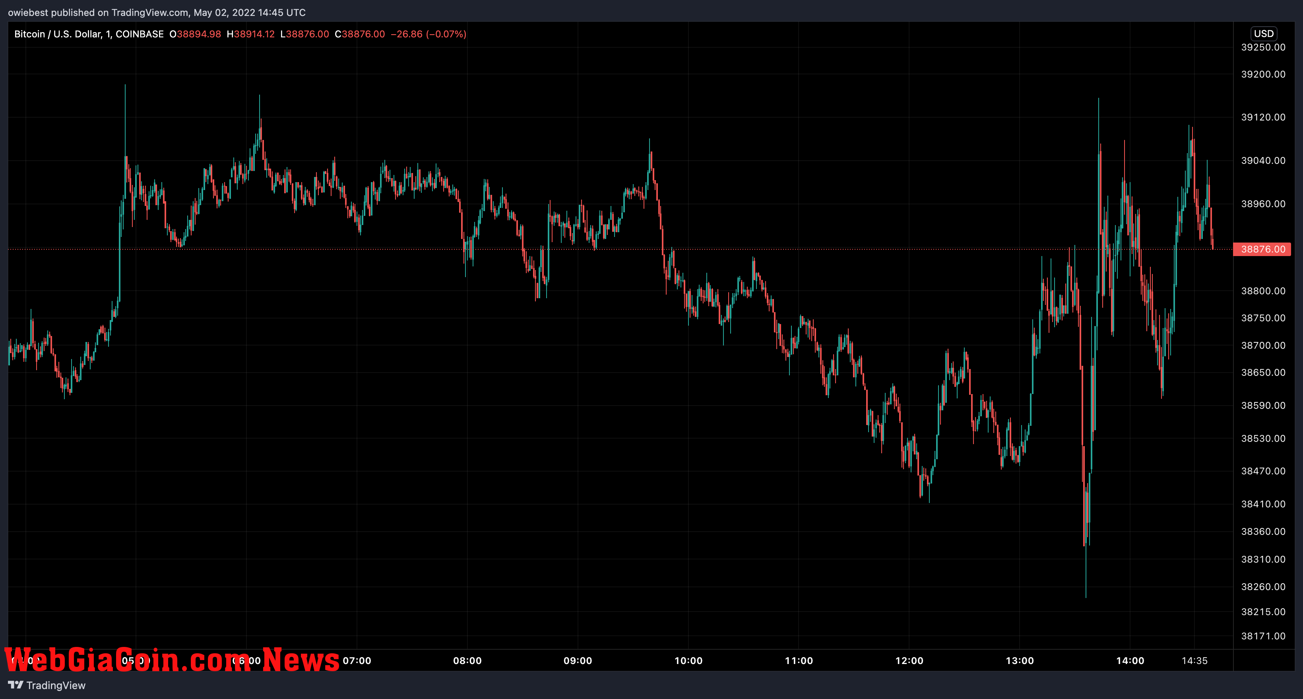Click the 38260.00 price axis label

pos(1263,587)
